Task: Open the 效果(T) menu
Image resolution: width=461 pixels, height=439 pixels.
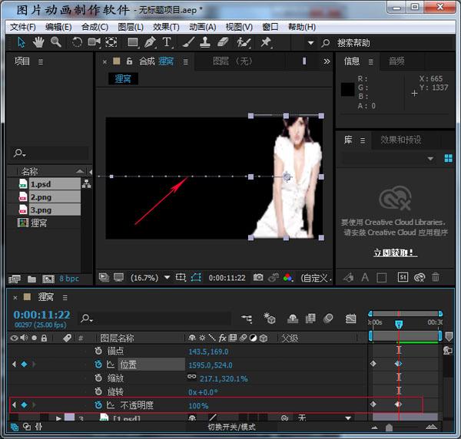Action: point(166,27)
